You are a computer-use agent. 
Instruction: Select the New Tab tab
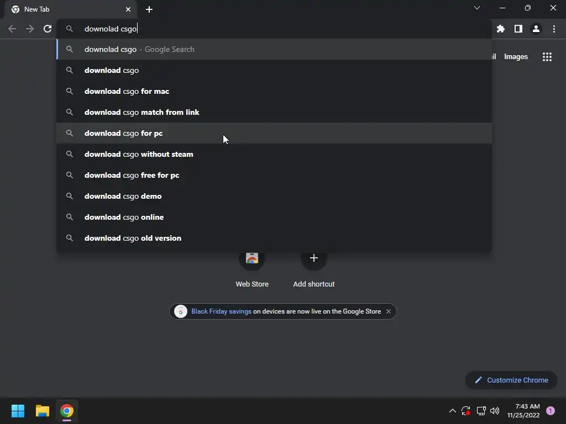coord(70,9)
